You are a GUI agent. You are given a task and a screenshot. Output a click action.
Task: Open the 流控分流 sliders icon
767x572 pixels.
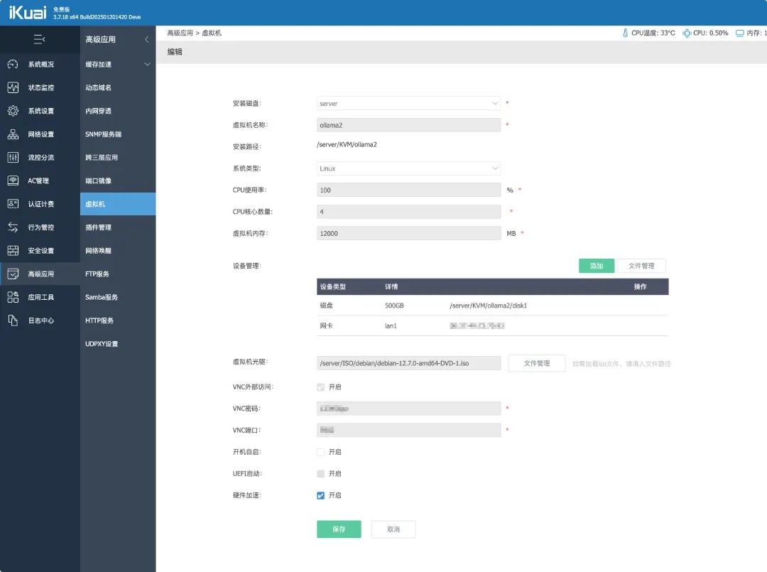[x=13, y=158]
